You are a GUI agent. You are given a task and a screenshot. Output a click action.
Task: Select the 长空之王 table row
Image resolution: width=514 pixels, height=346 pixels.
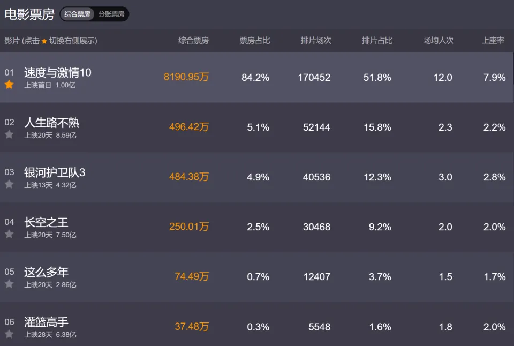(257, 227)
